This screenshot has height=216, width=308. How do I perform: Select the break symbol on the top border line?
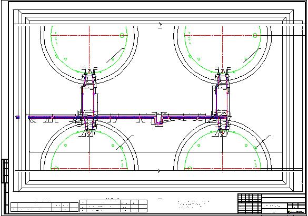click(161, 24)
